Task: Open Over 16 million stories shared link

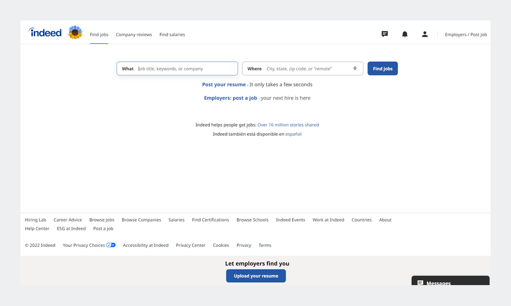Action: (288, 125)
